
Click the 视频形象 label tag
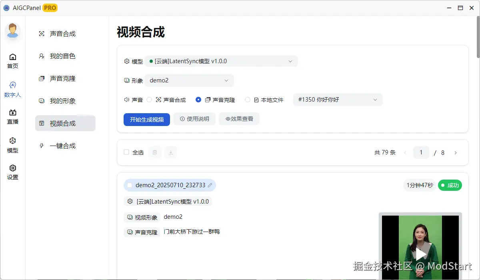pos(142,218)
